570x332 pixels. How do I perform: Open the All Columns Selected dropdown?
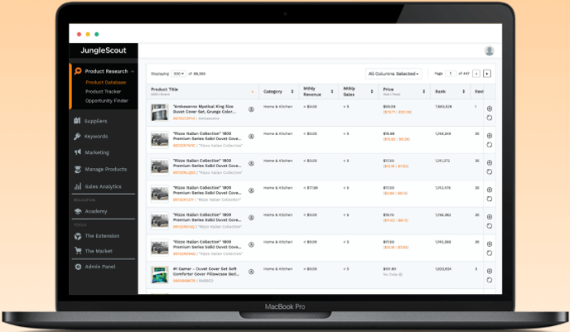pos(394,74)
